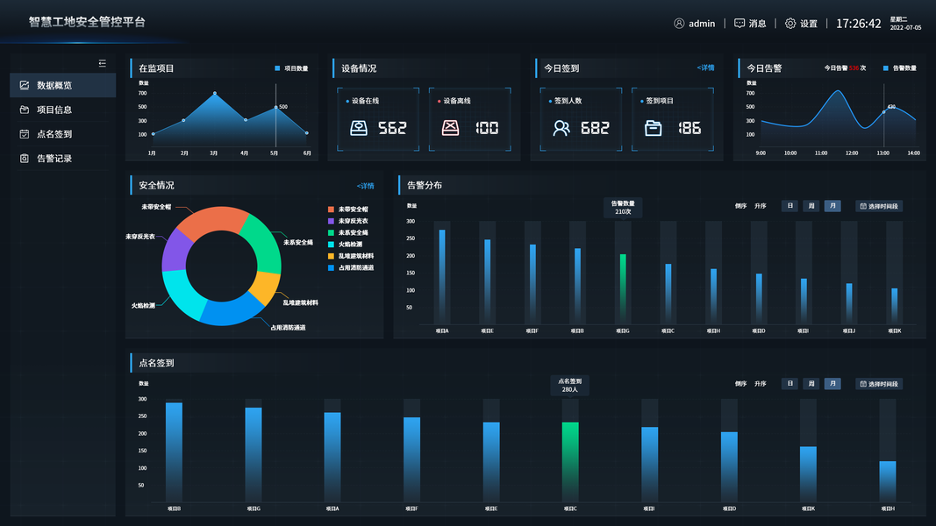This screenshot has width=936, height=526.
Task: Click the 数据概览 chart icon in sidebar
Action: coord(25,85)
